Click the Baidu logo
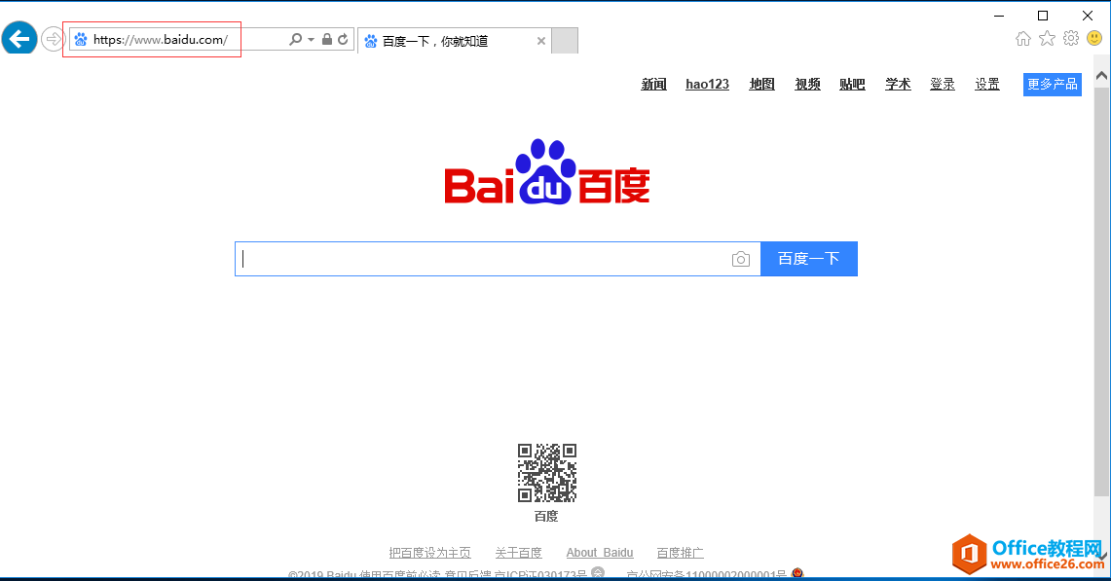 pyautogui.click(x=547, y=172)
